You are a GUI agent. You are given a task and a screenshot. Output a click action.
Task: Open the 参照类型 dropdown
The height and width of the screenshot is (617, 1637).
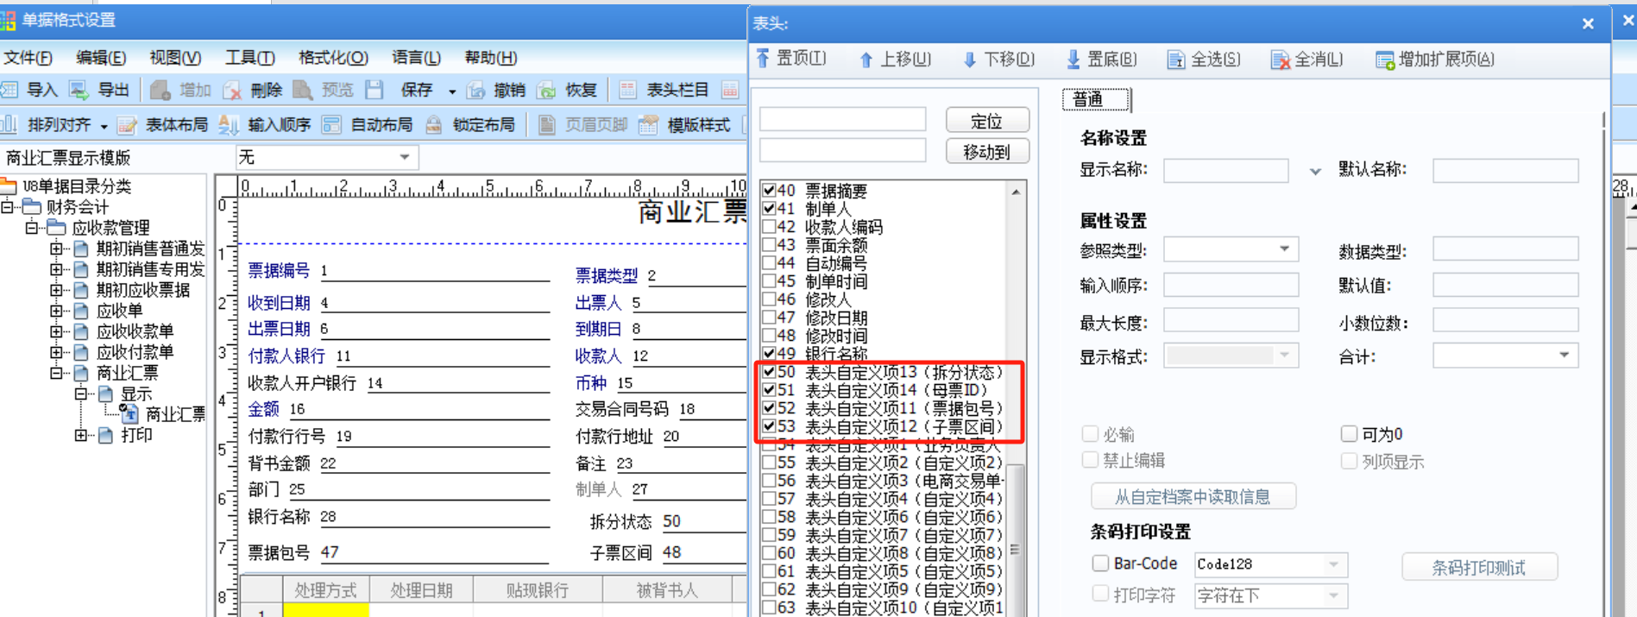(1284, 249)
